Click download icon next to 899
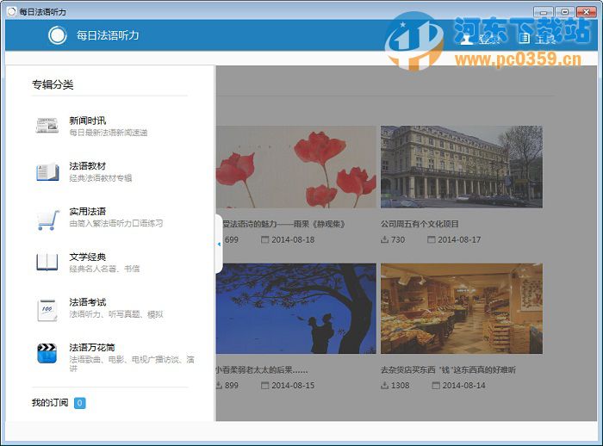 (x=219, y=385)
